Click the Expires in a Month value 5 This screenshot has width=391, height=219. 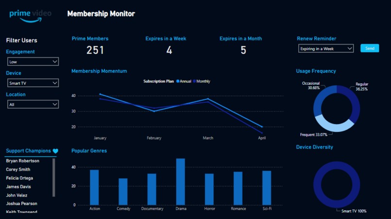(244, 50)
